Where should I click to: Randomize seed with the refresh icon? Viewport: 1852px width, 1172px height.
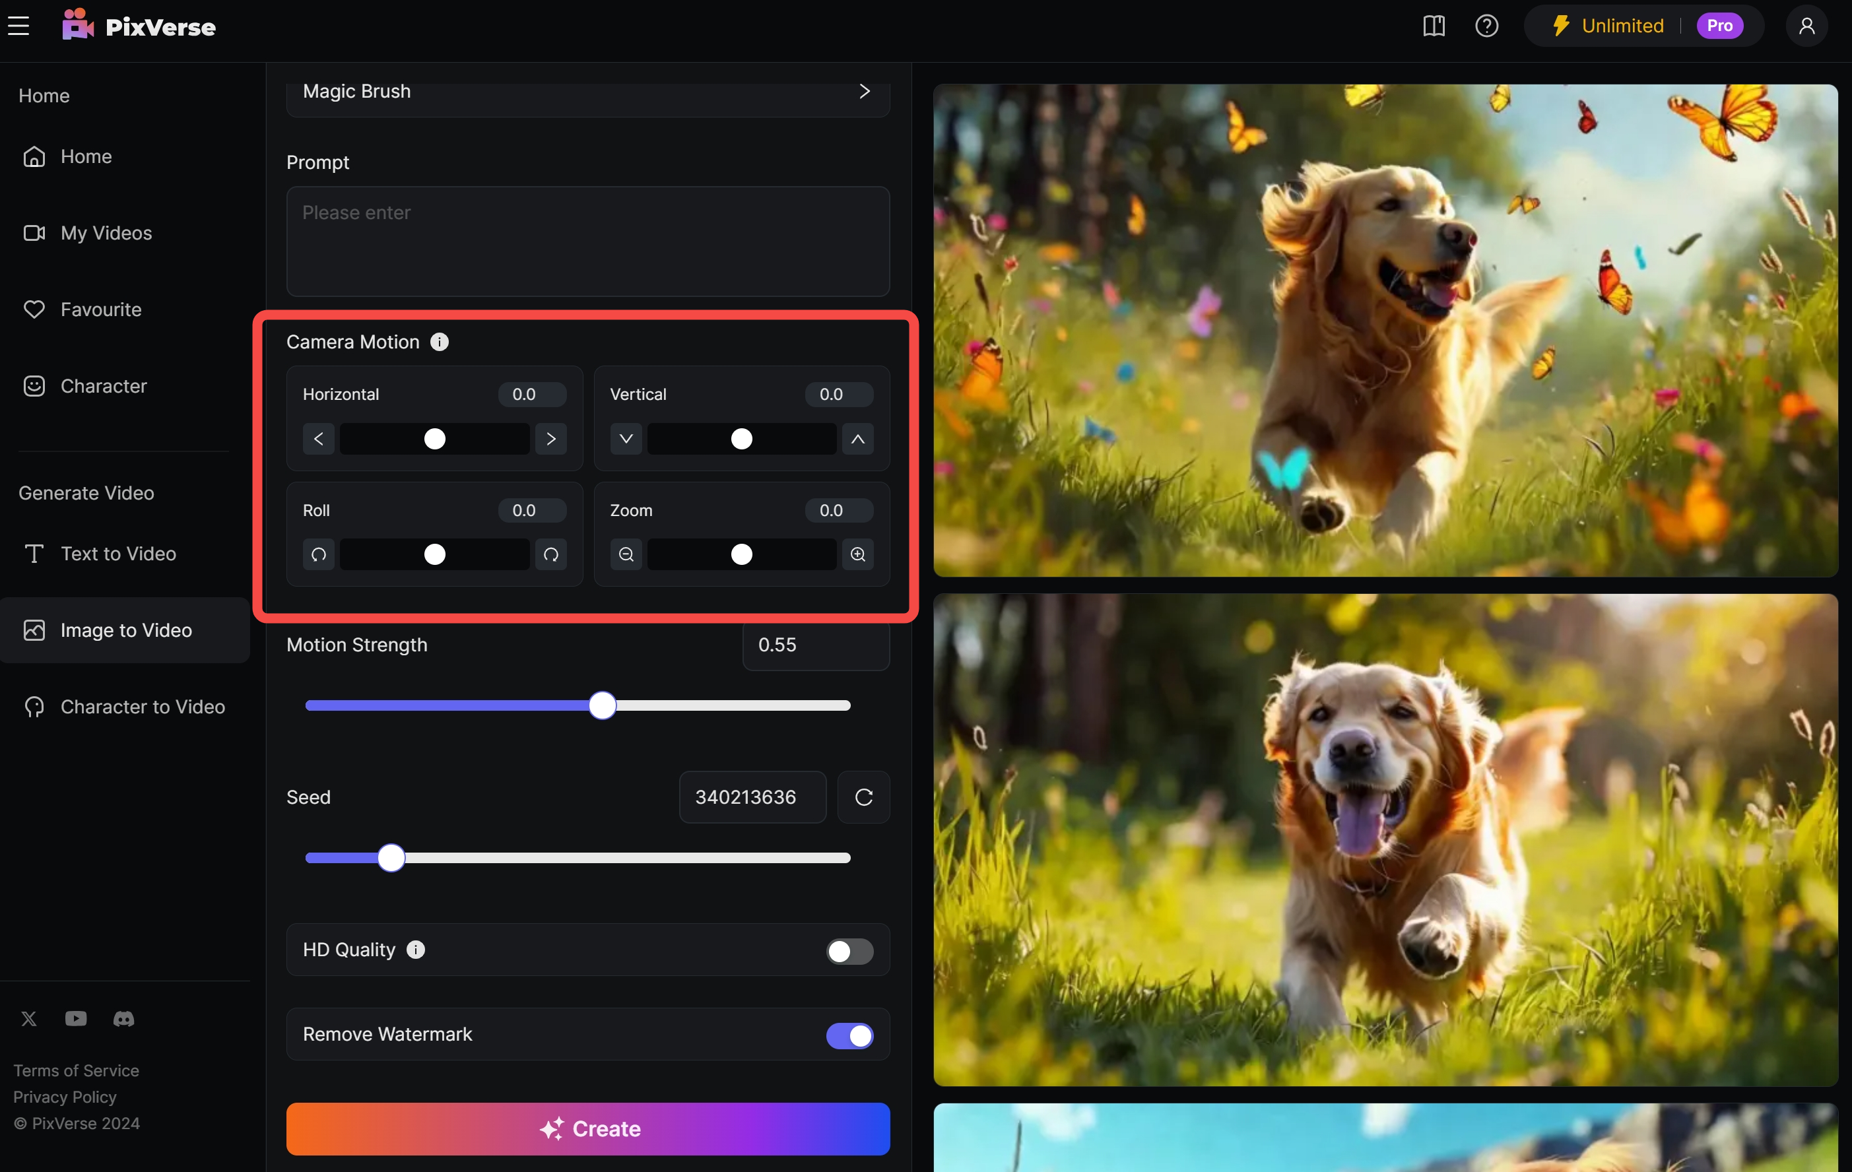click(x=864, y=797)
